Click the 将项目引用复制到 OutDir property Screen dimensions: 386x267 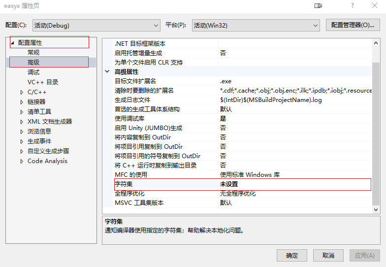149,147
